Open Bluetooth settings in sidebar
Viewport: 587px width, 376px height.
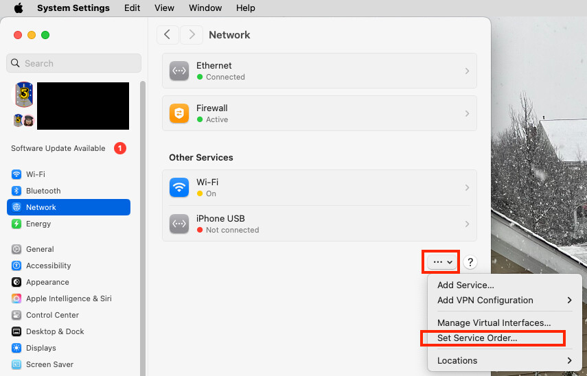[43, 191]
